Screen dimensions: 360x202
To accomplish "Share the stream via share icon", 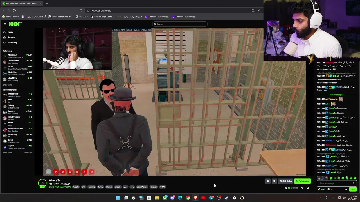I will point(302,188).
